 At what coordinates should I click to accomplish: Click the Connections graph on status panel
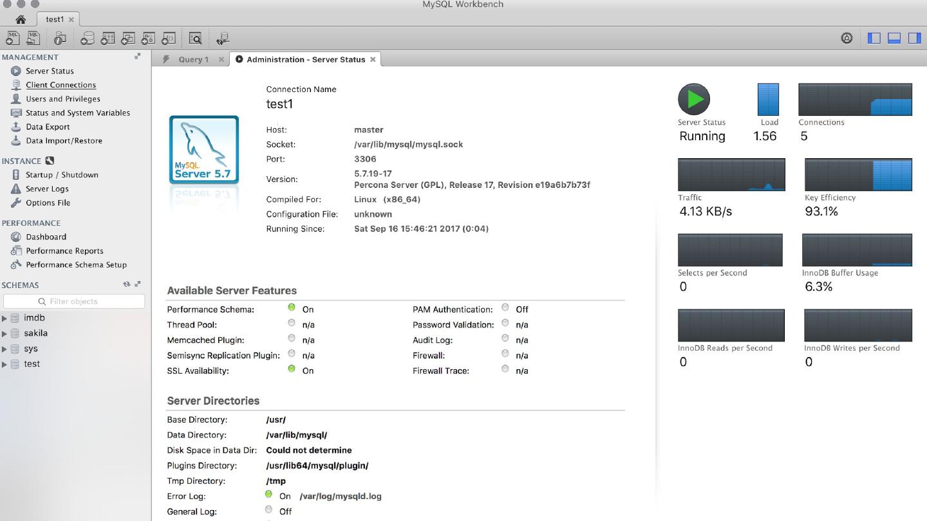pyautogui.click(x=855, y=100)
